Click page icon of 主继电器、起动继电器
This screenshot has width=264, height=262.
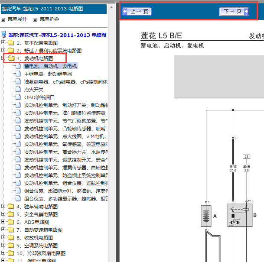[18, 74]
